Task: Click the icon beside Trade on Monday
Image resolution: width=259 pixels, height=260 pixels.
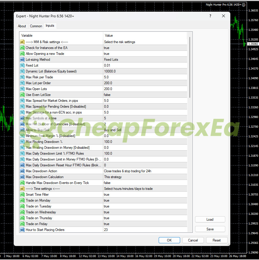Action: (22, 200)
